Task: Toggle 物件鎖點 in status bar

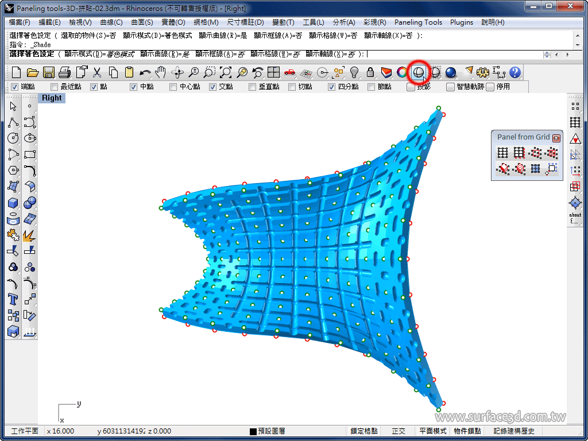Action: pos(467,431)
